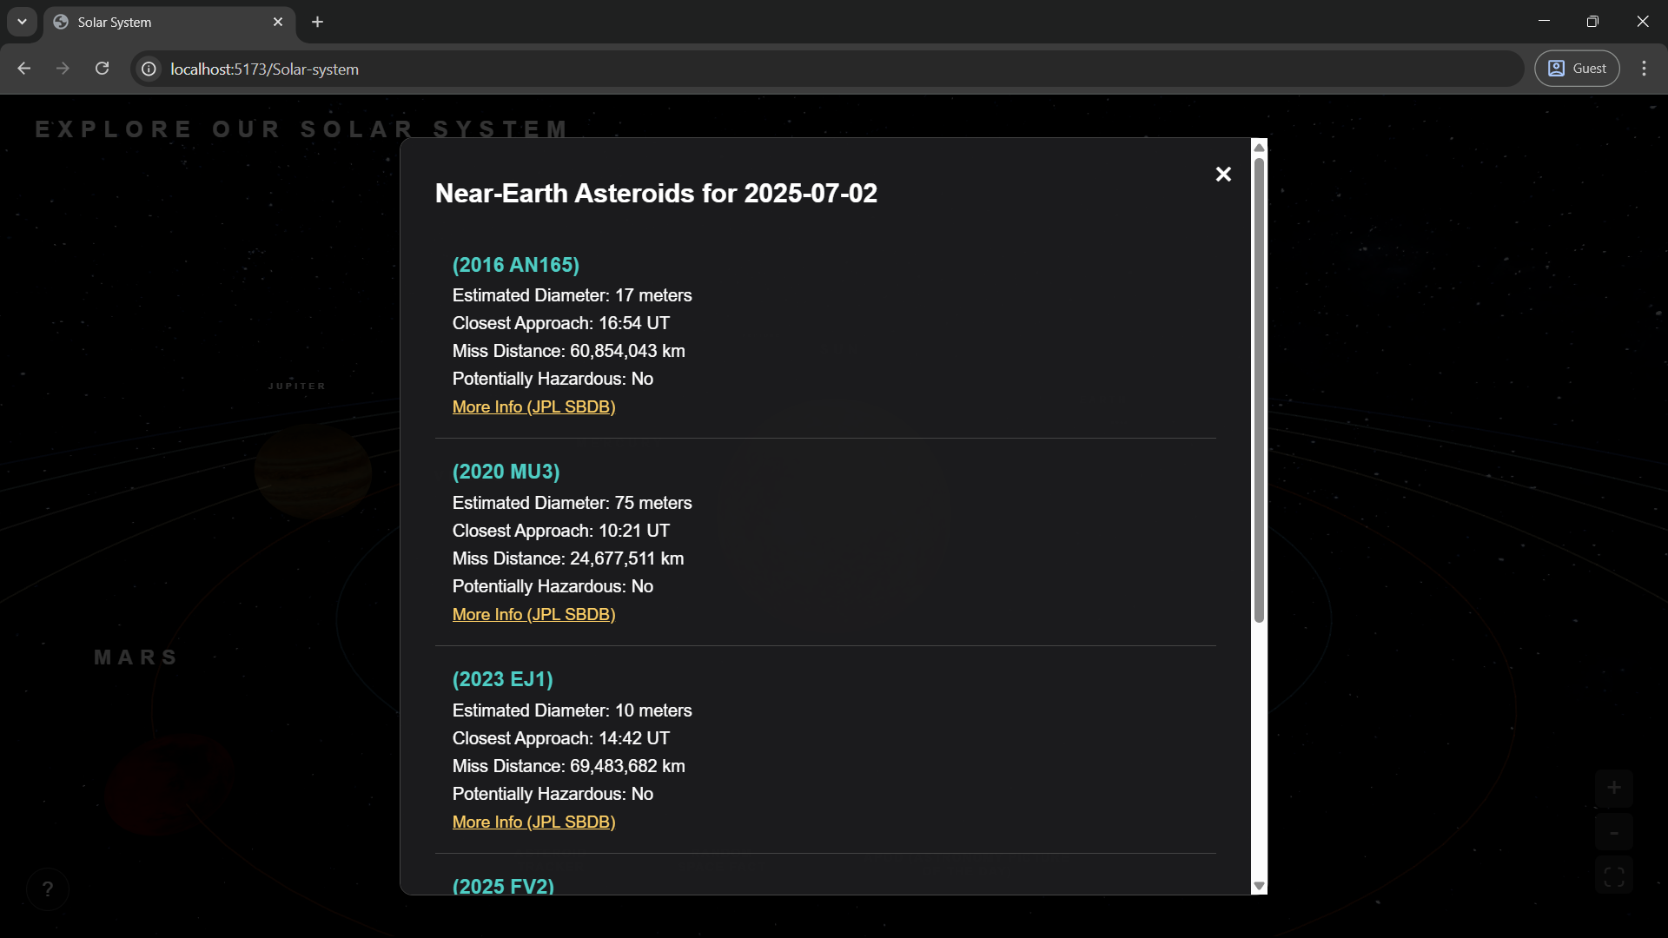
Task: Open the Guest profile menu
Action: click(x=1577, y=69)
